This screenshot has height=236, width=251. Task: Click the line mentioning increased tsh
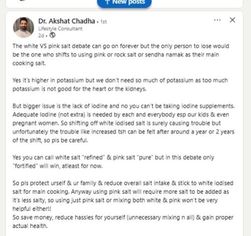123,132
